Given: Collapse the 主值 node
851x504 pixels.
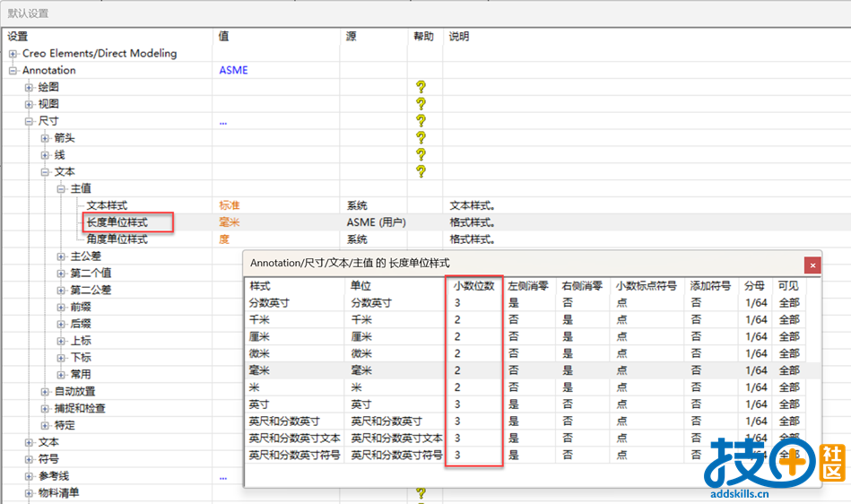Looking at the screenshot, I should 61,189.
